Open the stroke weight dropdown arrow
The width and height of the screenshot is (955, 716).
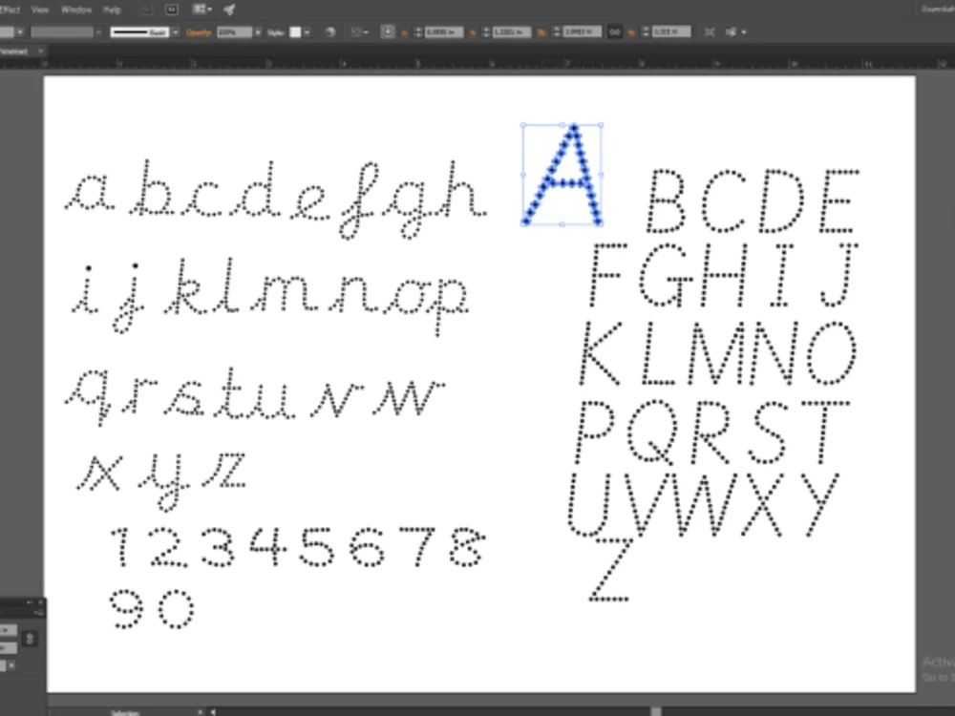tap(19, 32)
